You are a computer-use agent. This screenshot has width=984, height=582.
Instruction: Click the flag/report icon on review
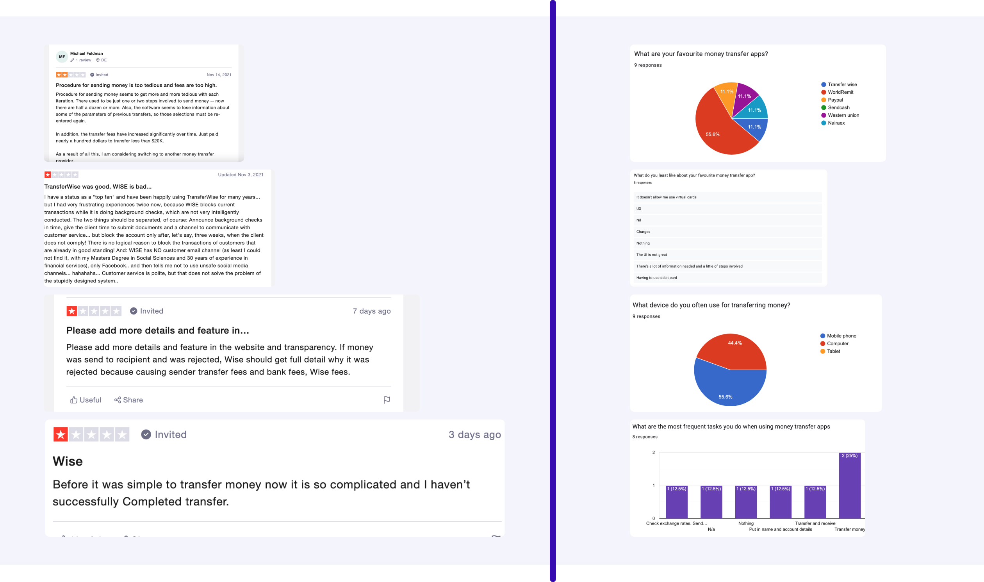[x=387, y=400]
